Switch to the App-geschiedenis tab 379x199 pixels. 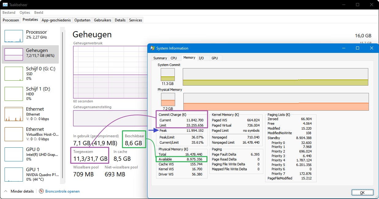[56, 20]
